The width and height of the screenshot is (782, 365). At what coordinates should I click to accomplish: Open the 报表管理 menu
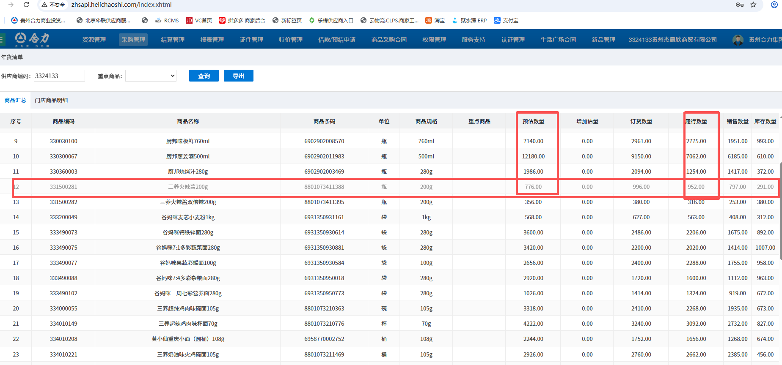click(212, 40)
